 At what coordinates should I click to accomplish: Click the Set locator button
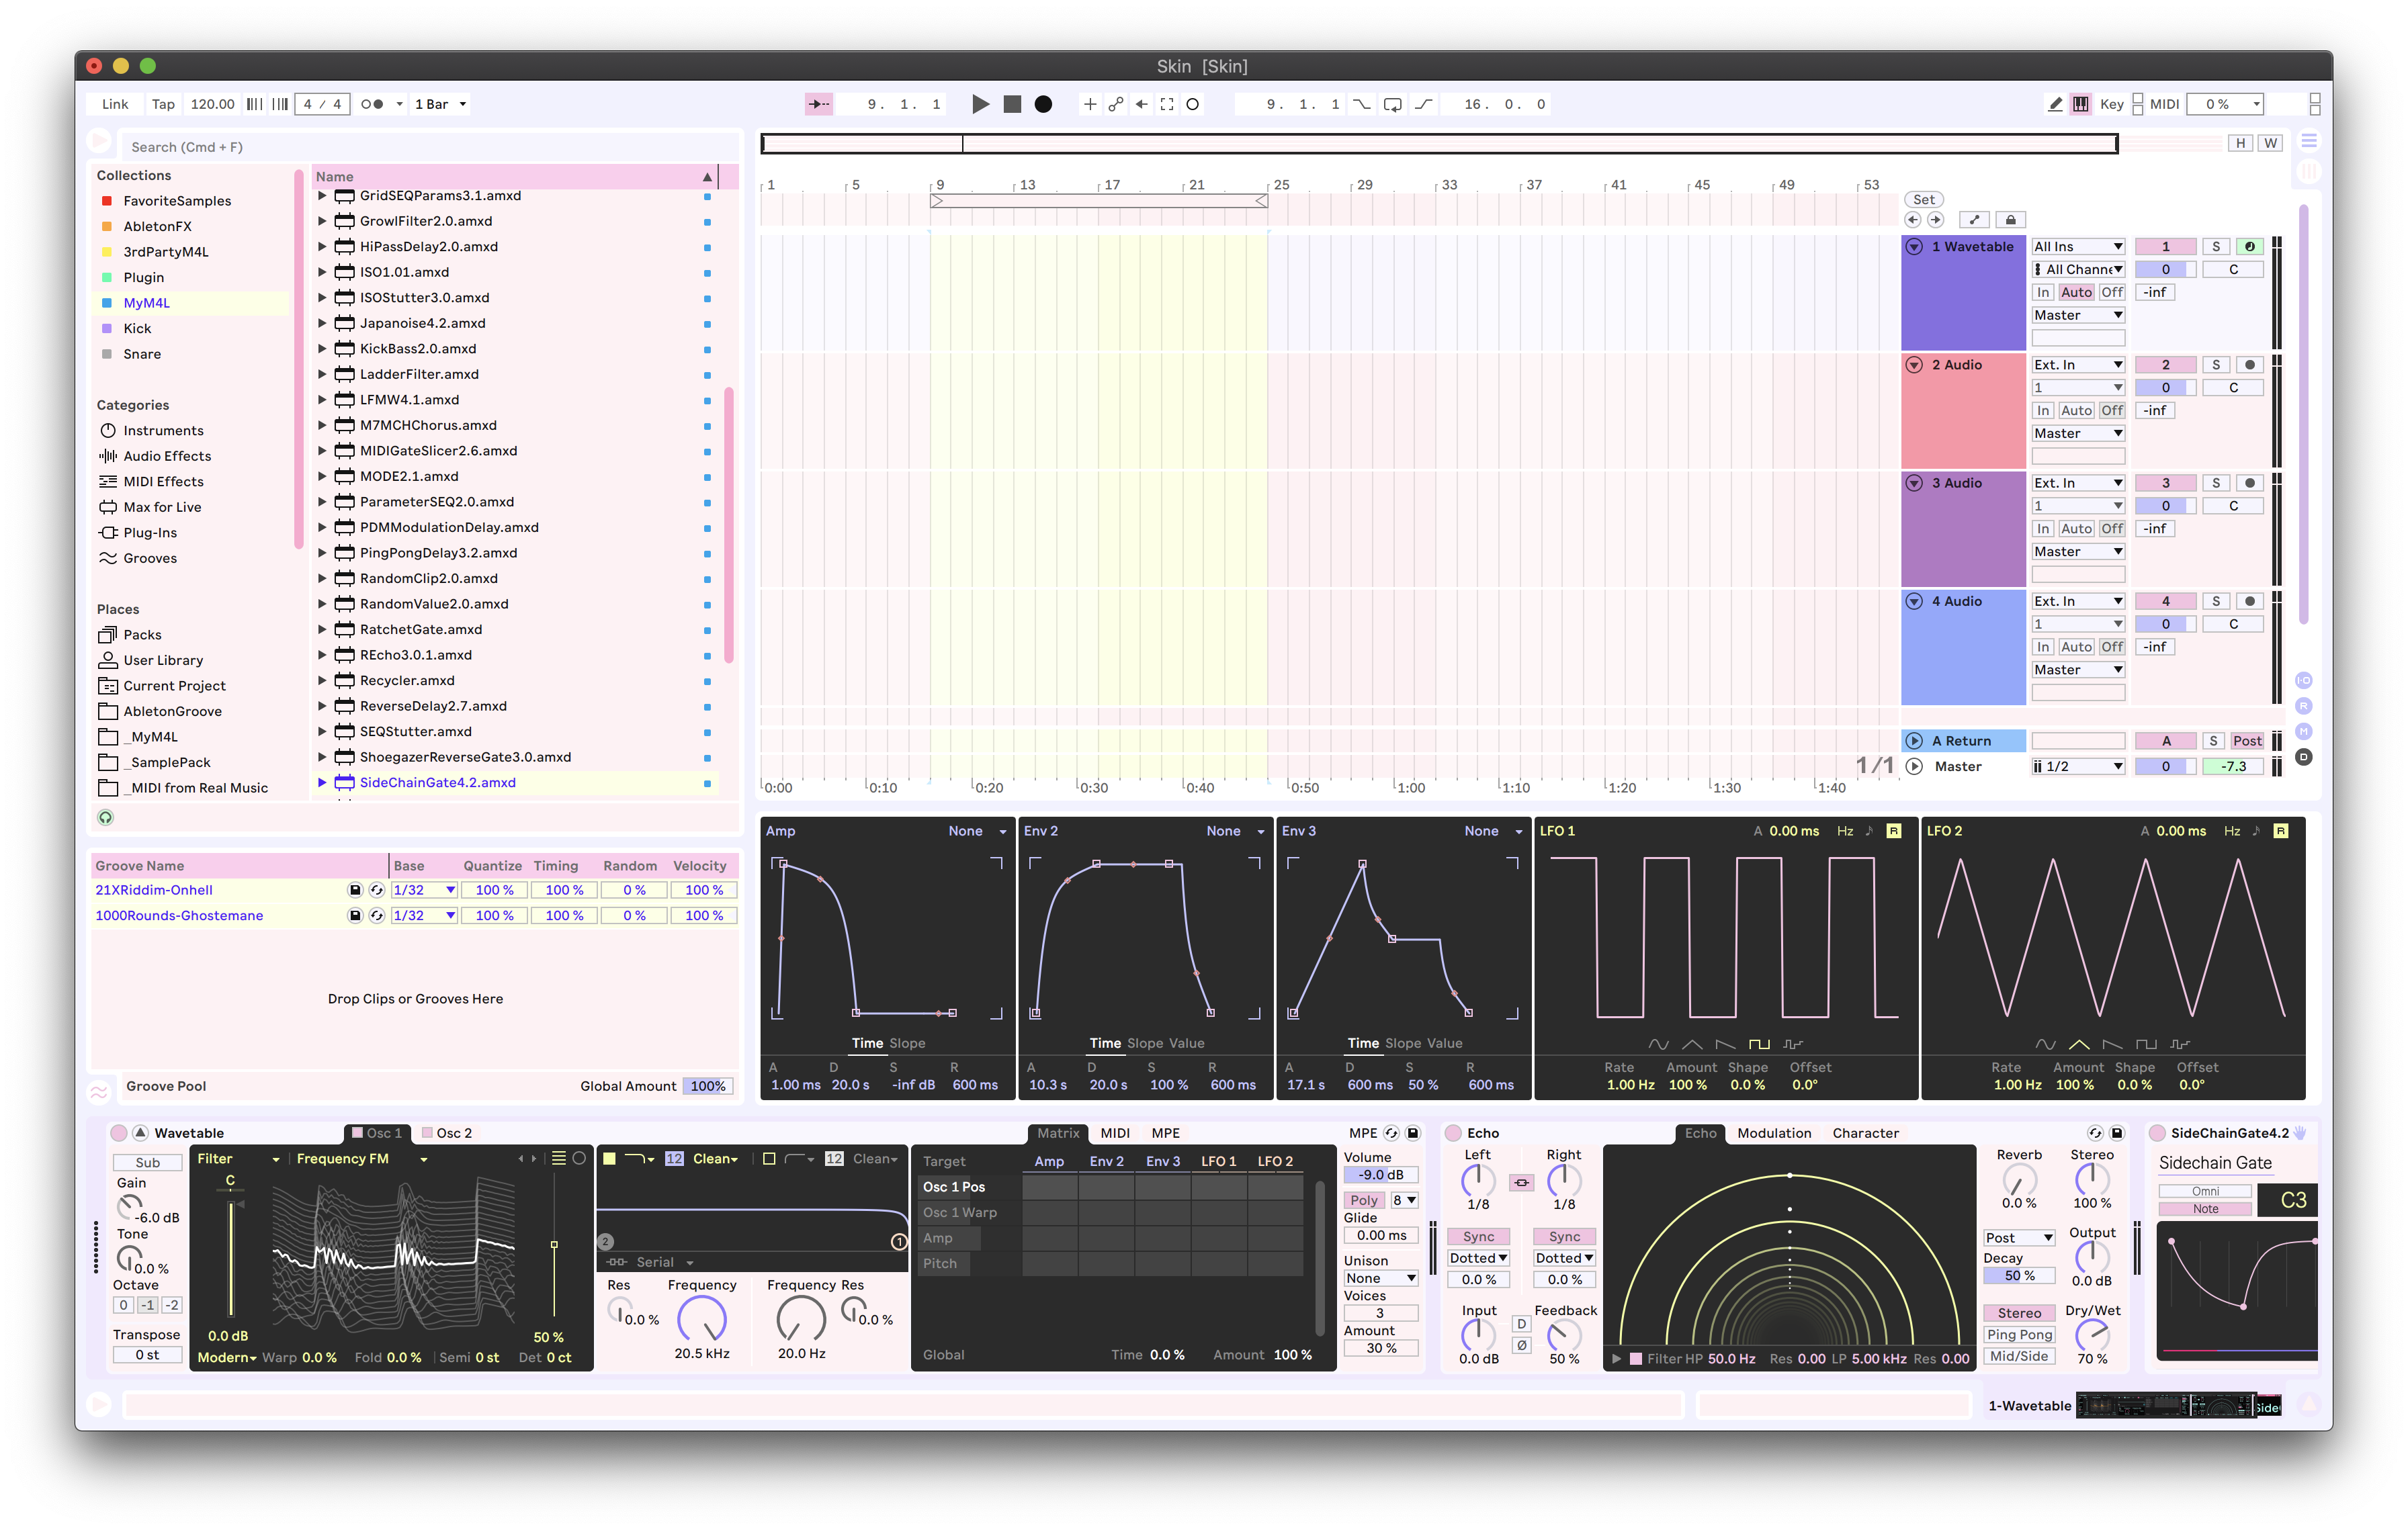click(x=1923, y=200)
